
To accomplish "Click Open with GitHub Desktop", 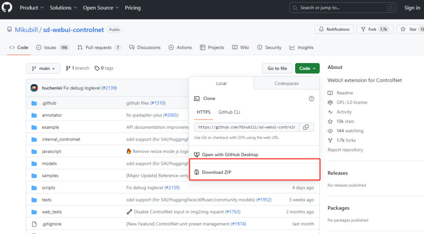I will [230, 155].
